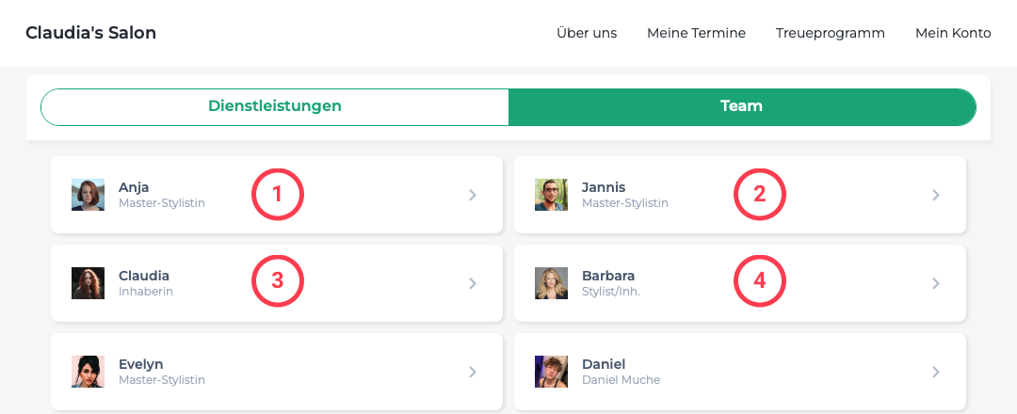Open the Treueprogramm link

tap(831, 33)
